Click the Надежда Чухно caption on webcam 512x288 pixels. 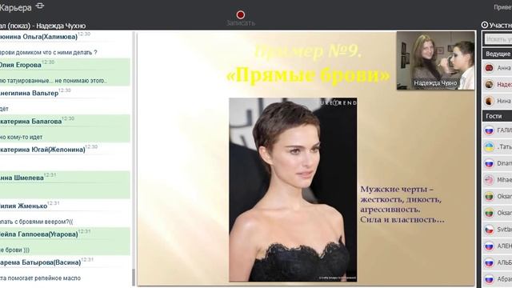[435, 83]
